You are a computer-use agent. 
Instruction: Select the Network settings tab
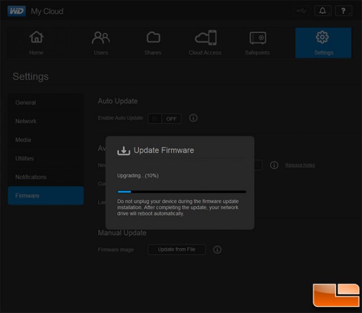point(26,121)
